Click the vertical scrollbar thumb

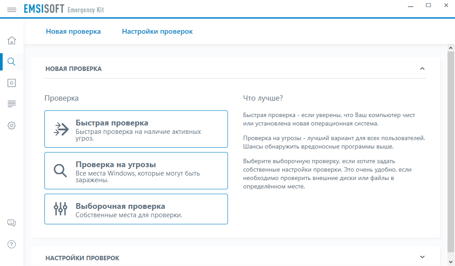451,151
